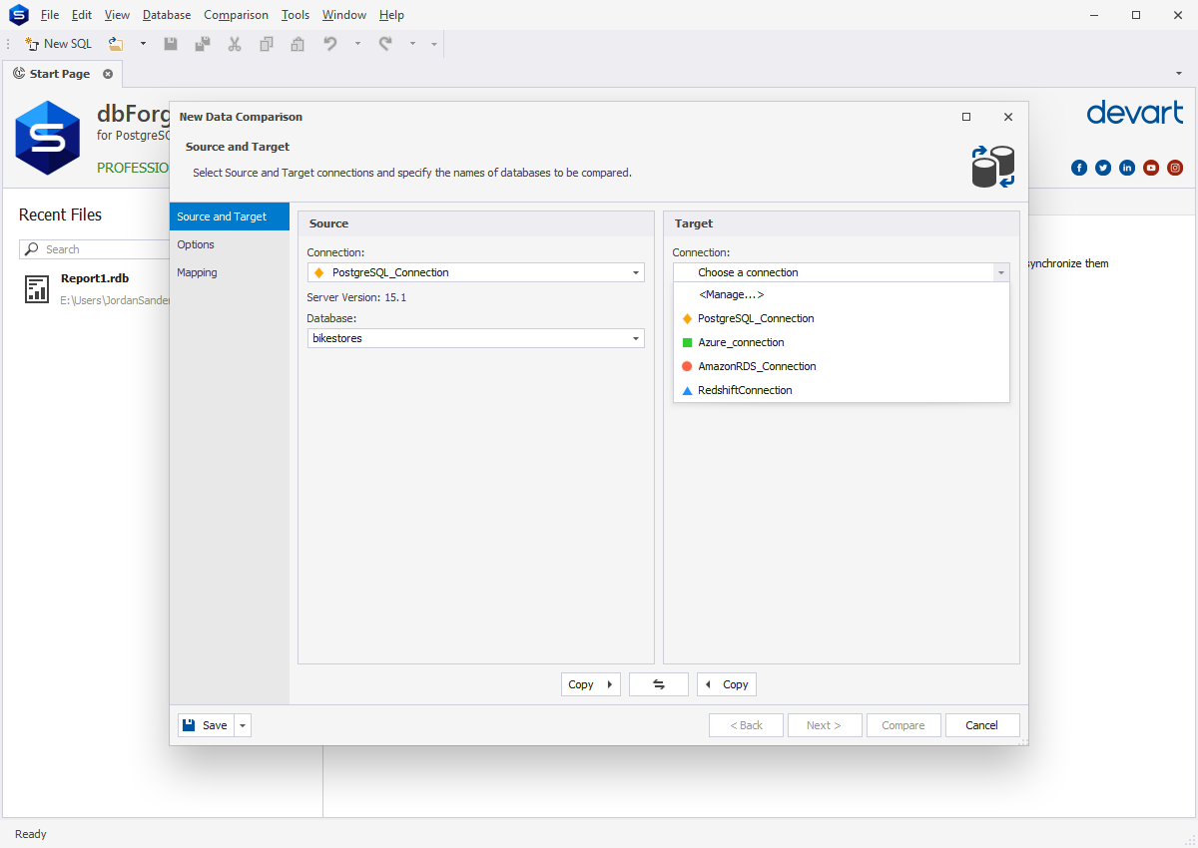Open the Devart Instagram link icon
The width and height of the screenshot is (1198, 848).
coord(1176,168)
